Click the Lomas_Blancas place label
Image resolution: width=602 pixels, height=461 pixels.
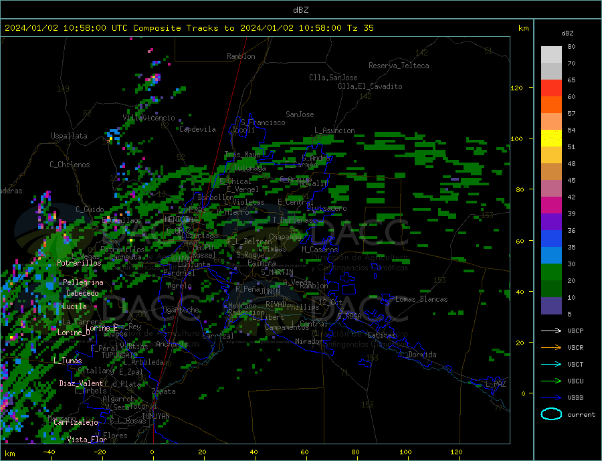pos(421,299)
